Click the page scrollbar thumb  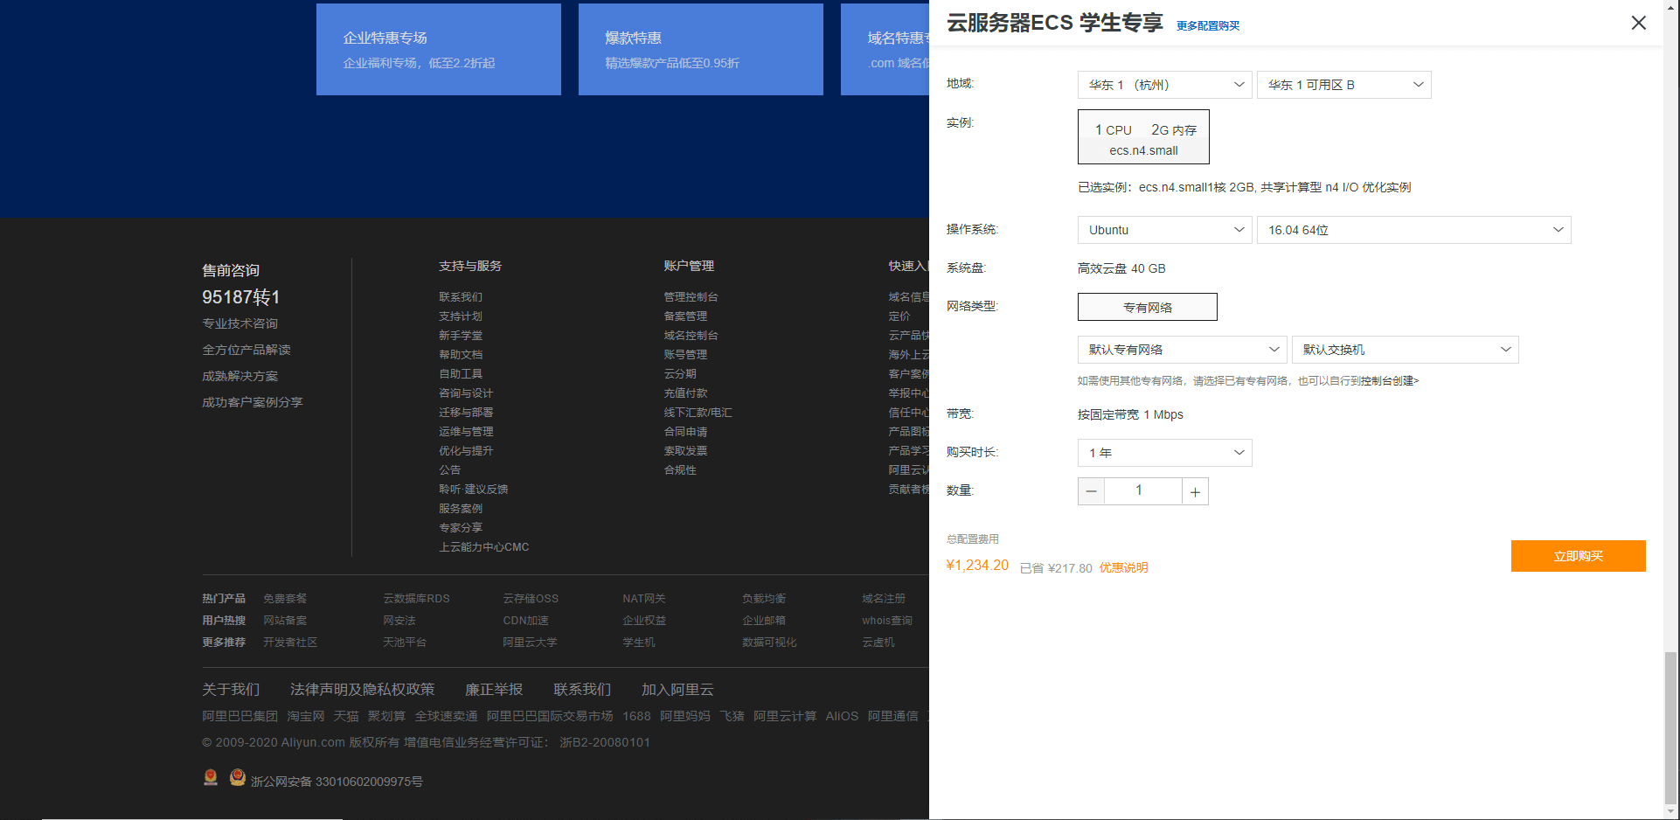[x=1670, y=727]
